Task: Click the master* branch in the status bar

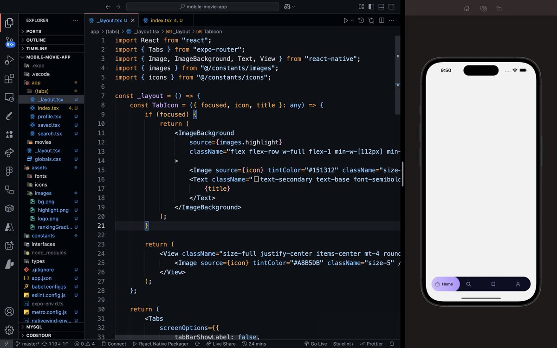Action: 27,344
